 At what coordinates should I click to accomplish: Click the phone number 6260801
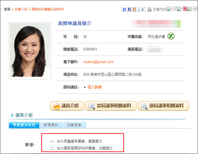[90, 49]
